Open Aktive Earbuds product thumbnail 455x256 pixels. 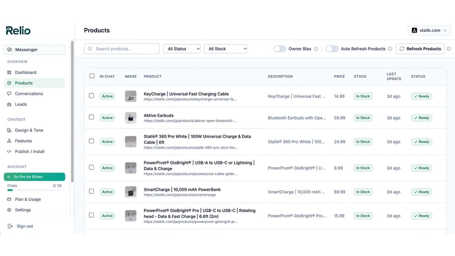(x=131, y=118)
